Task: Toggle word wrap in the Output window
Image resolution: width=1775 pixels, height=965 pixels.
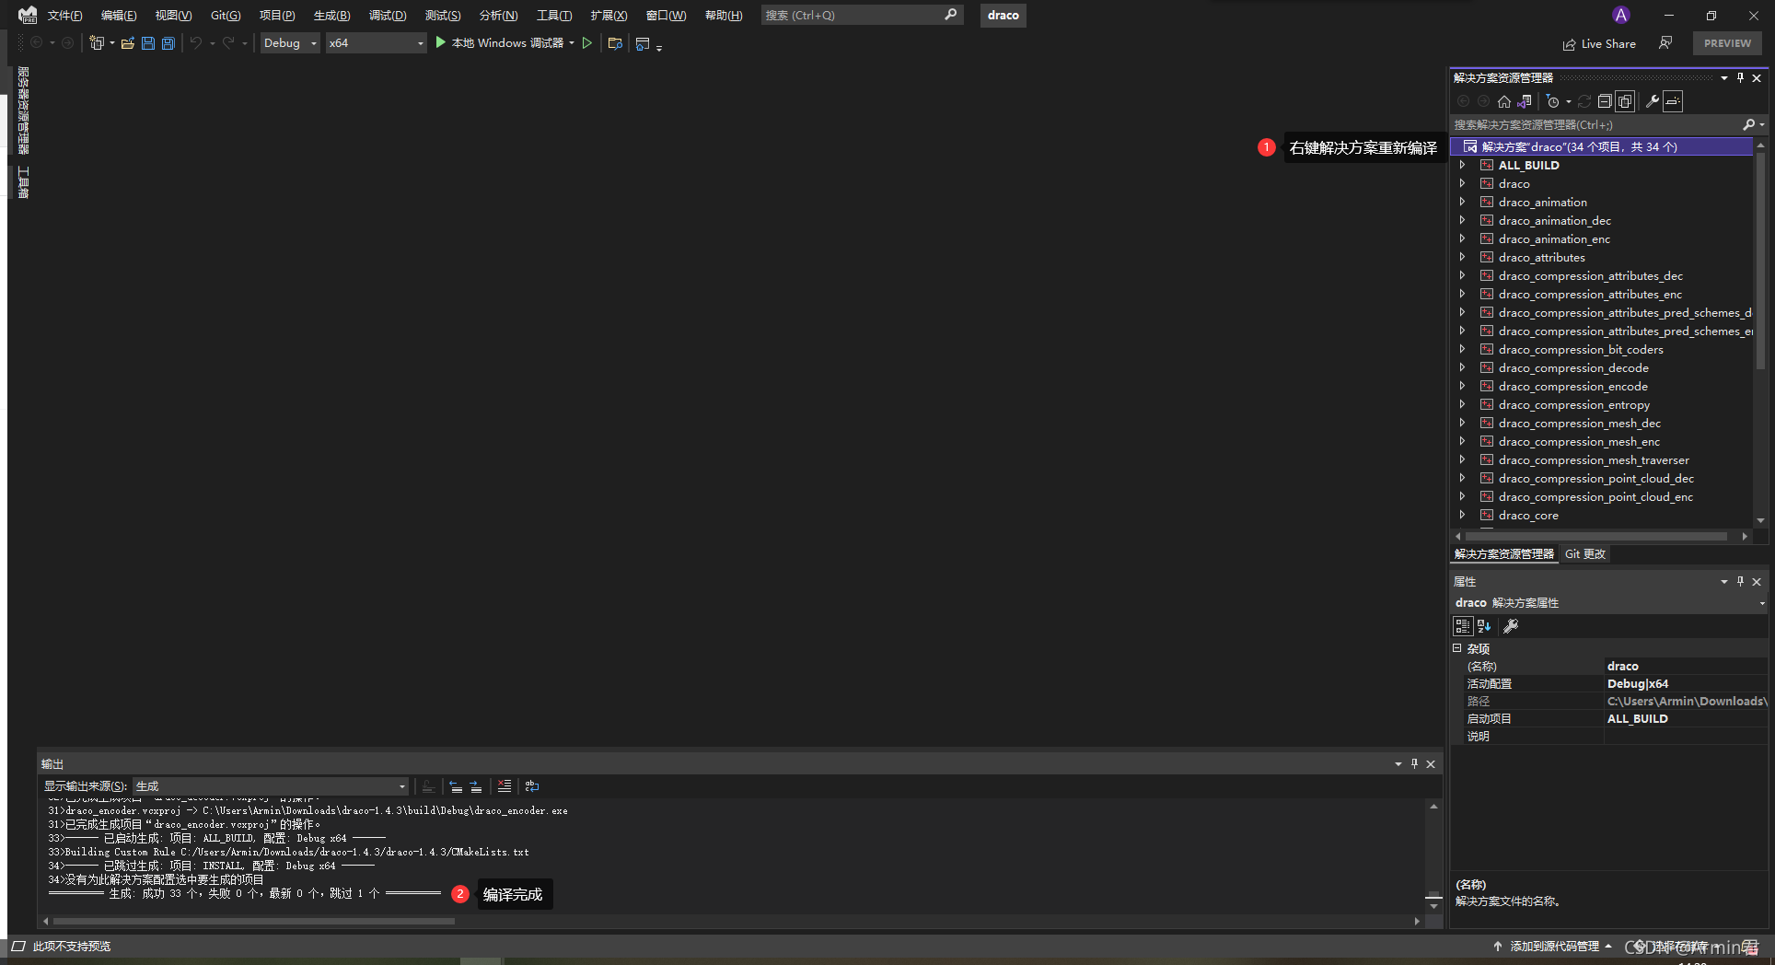Action: 532,786
